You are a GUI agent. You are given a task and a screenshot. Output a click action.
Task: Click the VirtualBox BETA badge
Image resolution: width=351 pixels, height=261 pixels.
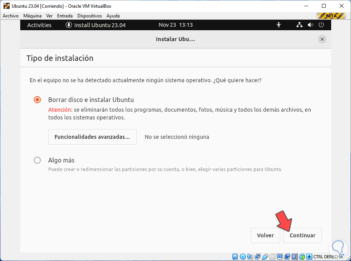[x=331, y=16]
